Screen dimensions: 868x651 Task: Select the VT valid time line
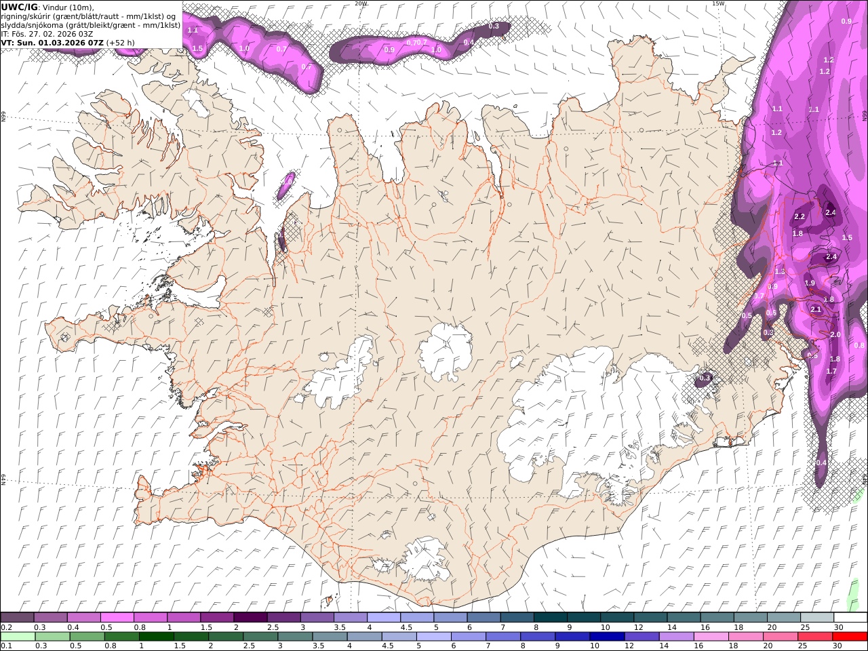click(x=68, y=43)
